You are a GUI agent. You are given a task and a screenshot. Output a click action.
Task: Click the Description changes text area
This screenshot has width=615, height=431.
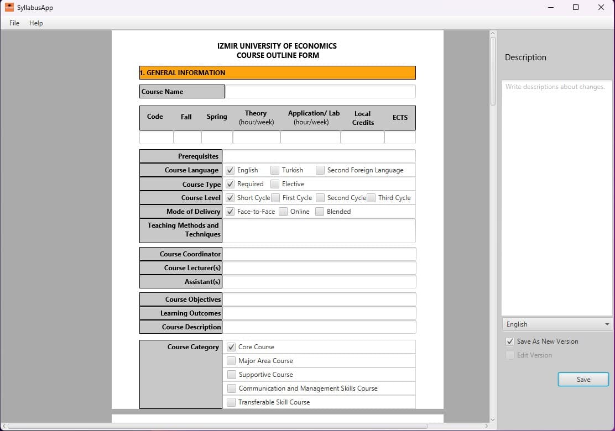pyautogui.click(x=557, y=198)
